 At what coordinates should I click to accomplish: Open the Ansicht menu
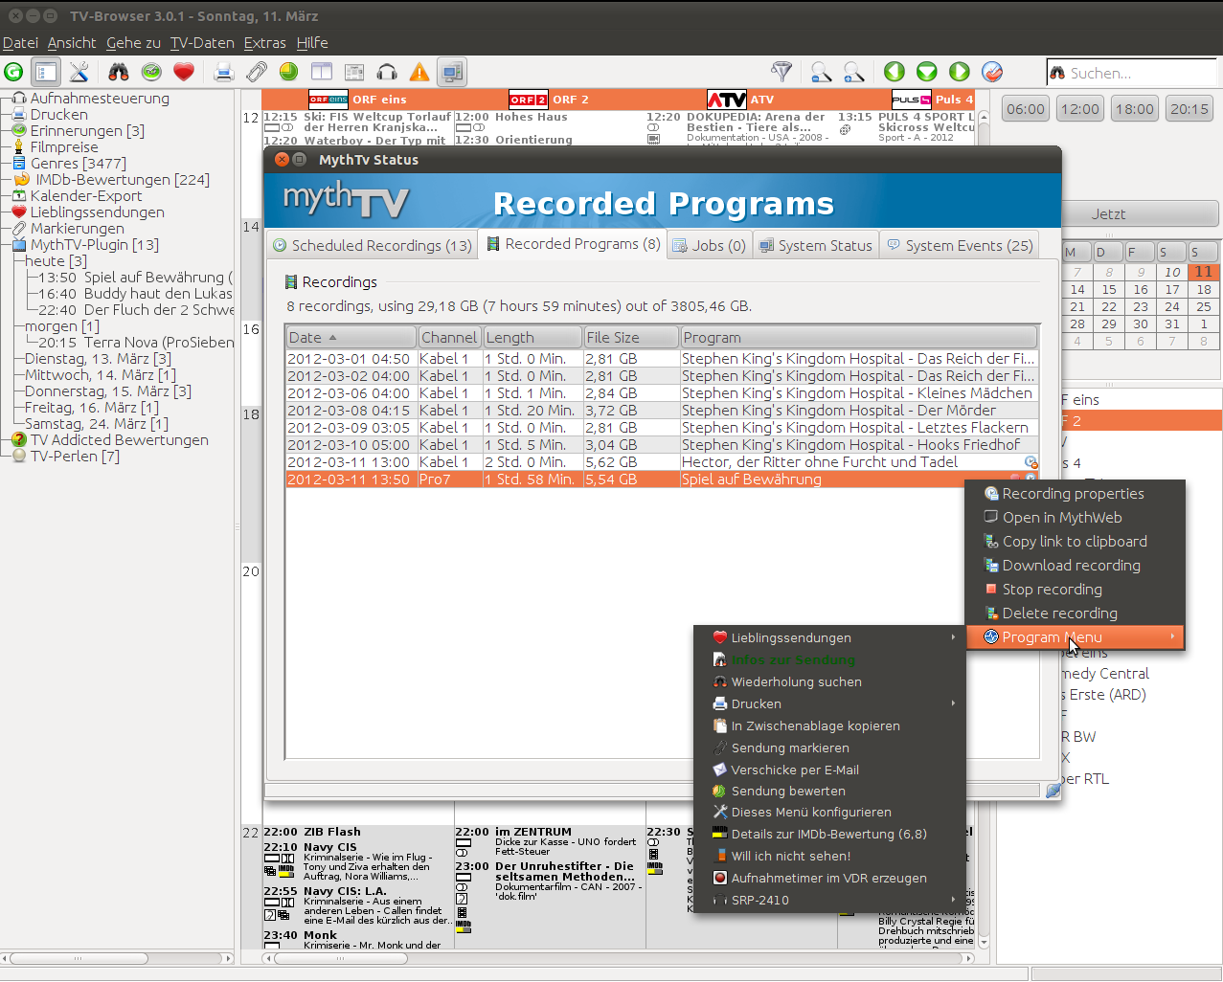click(x=72, y=43)
